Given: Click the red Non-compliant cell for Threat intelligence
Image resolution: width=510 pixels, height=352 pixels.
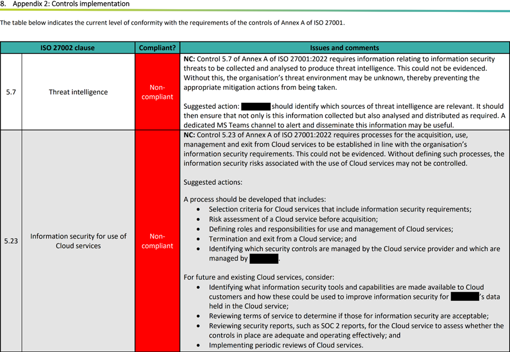Looking at the screenshot, I should 157,92.
